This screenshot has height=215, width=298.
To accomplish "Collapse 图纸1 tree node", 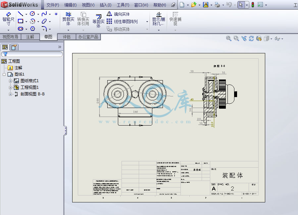I will click(x=4, y=74).
